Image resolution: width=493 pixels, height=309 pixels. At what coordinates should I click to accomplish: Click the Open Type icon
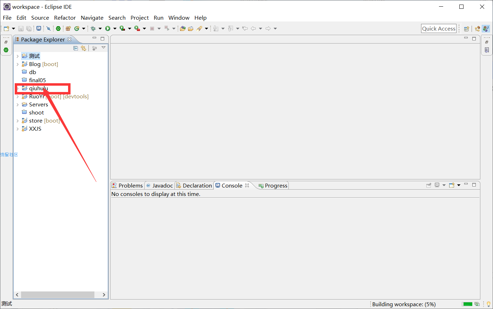183,28
